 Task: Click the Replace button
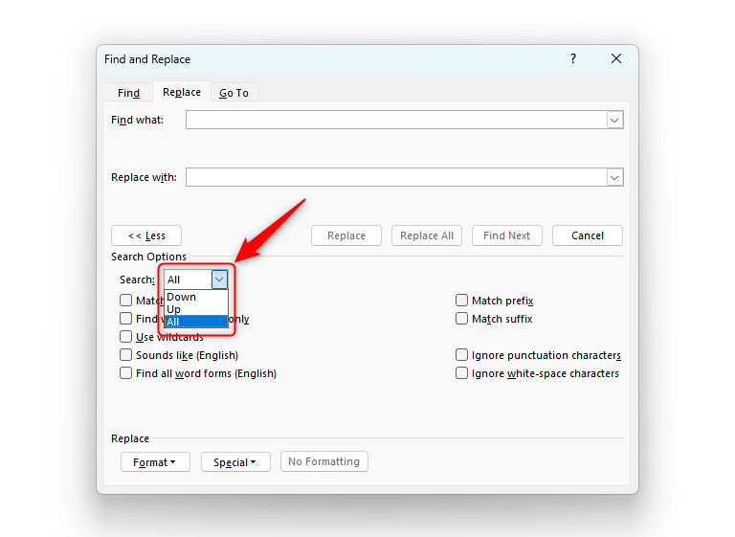[345, 235]
